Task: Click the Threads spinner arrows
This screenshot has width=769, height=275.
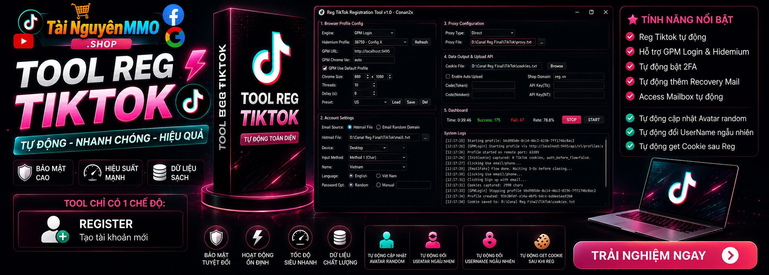Action: click(374, 85)
